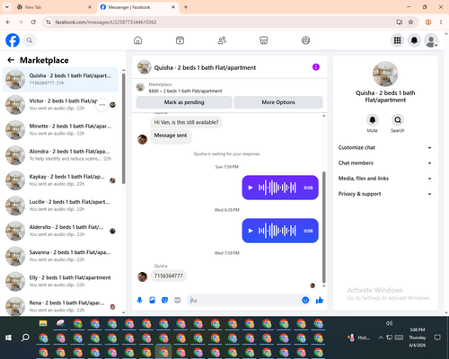Open the Chrome three-dot menu
The width and height of the screenshot is (449, 359).
point(441,22)
